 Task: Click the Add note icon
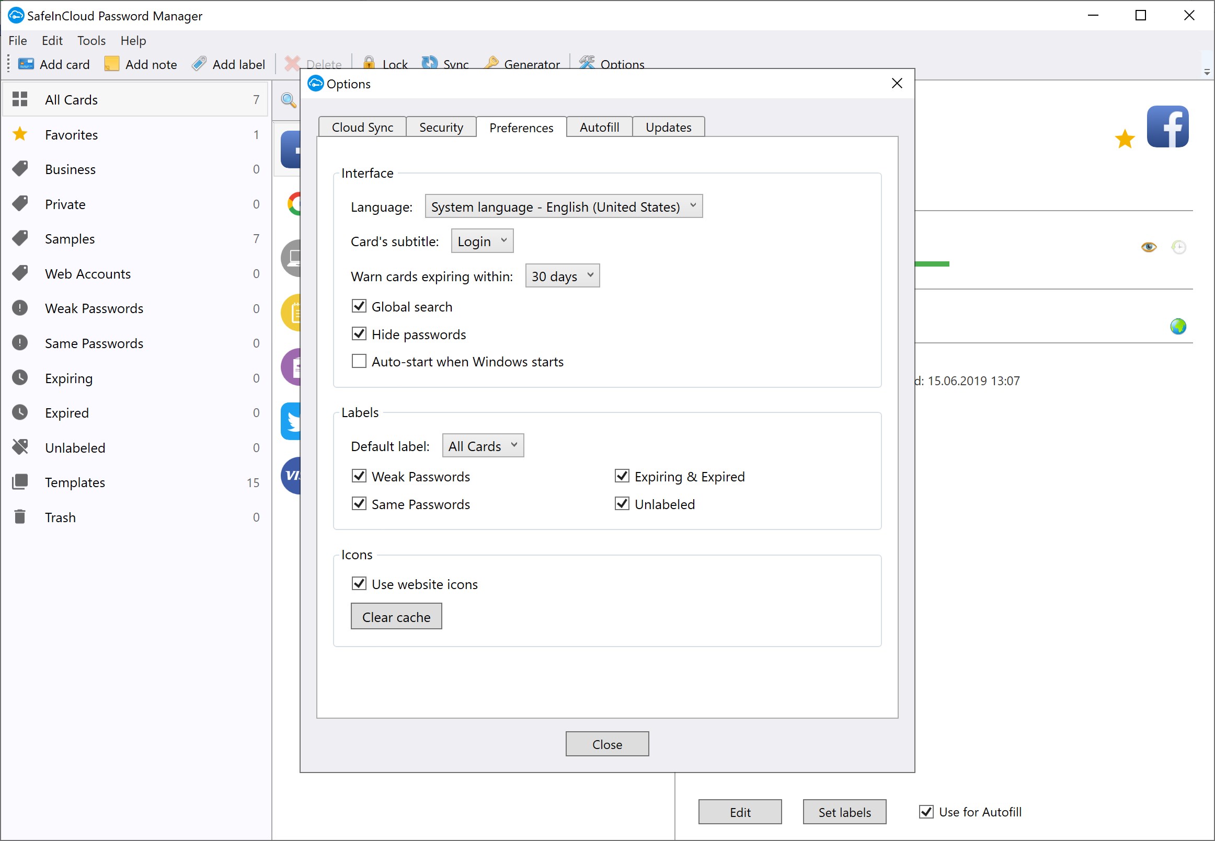tap(112, 64)
